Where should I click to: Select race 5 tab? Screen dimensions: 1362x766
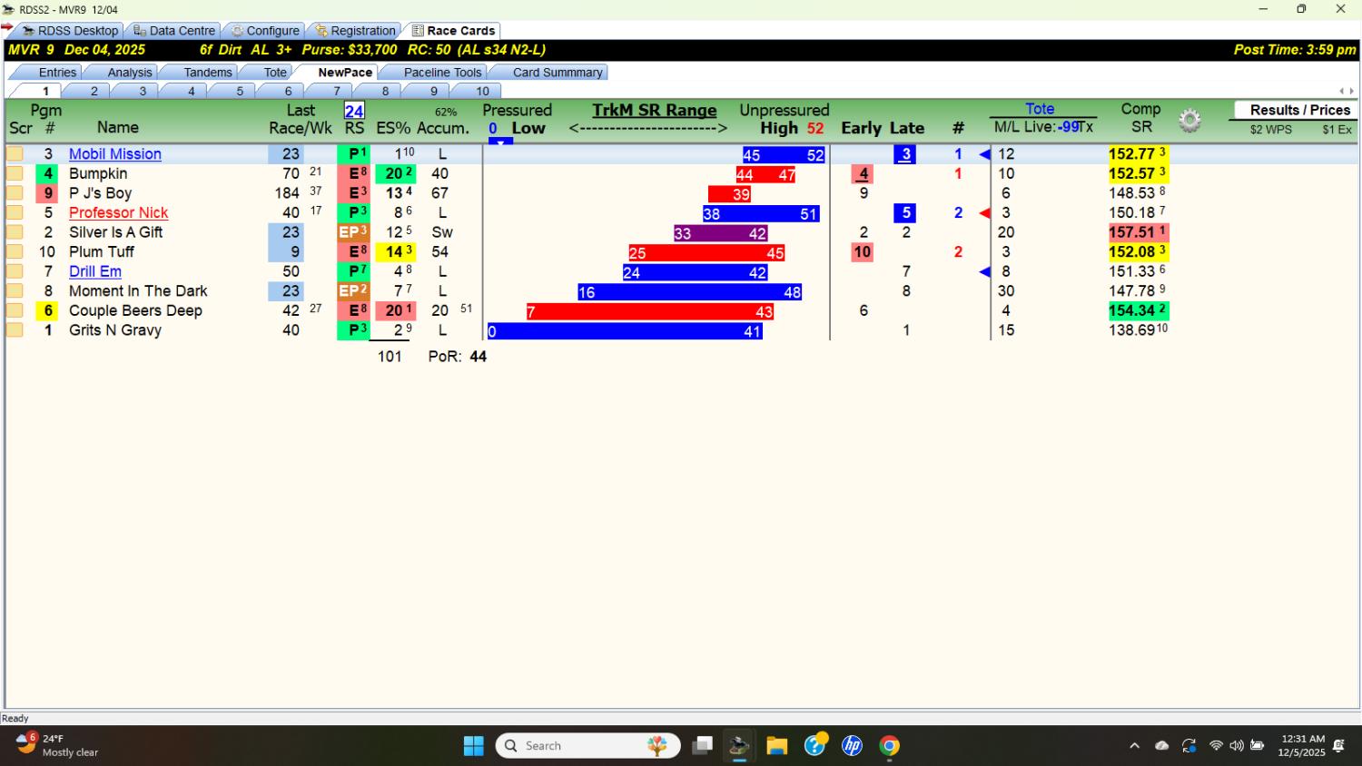(240, 91)
